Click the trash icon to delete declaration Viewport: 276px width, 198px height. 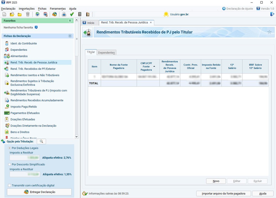pos(28,14)
